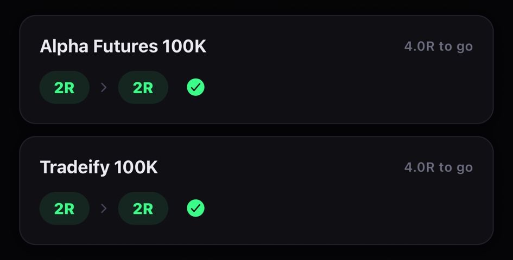This screenshot has width=513, height=260.
Task: Click '100K' in the Alpha Futures title
Action: tap(184, 47)
